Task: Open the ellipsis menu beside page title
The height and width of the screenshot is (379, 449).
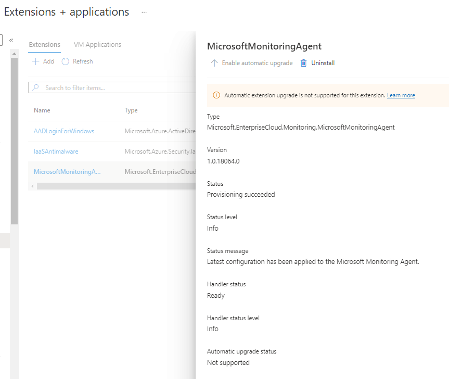Action: (144, 12)
